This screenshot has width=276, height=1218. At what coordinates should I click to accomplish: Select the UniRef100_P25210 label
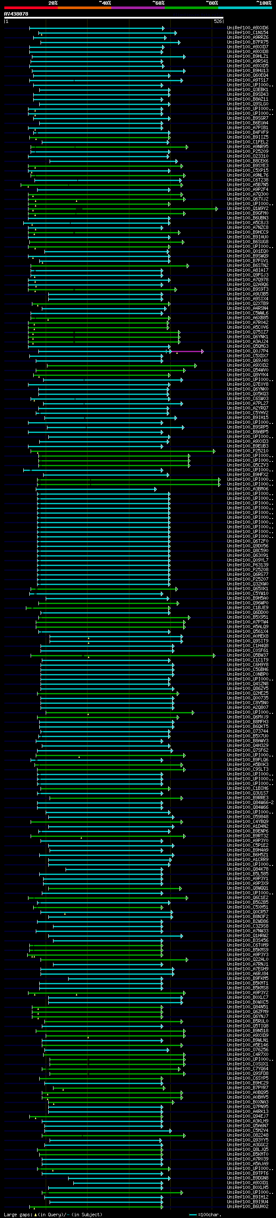248,451
